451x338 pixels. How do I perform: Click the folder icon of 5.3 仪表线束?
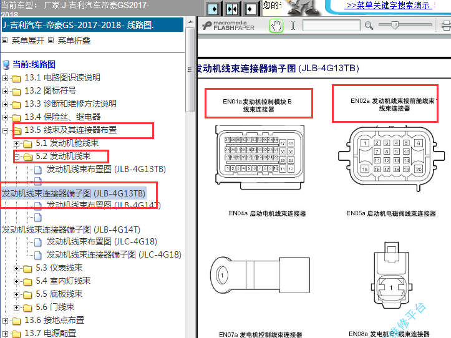(x=27, y=269)
